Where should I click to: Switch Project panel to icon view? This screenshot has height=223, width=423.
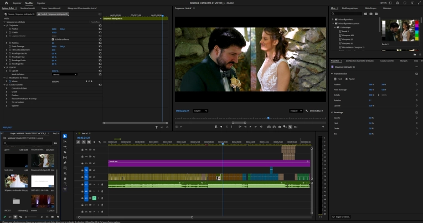(x=16, y=217)
